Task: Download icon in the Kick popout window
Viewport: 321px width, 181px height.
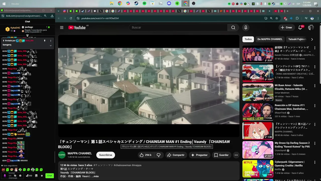Action: pos(52,16)
